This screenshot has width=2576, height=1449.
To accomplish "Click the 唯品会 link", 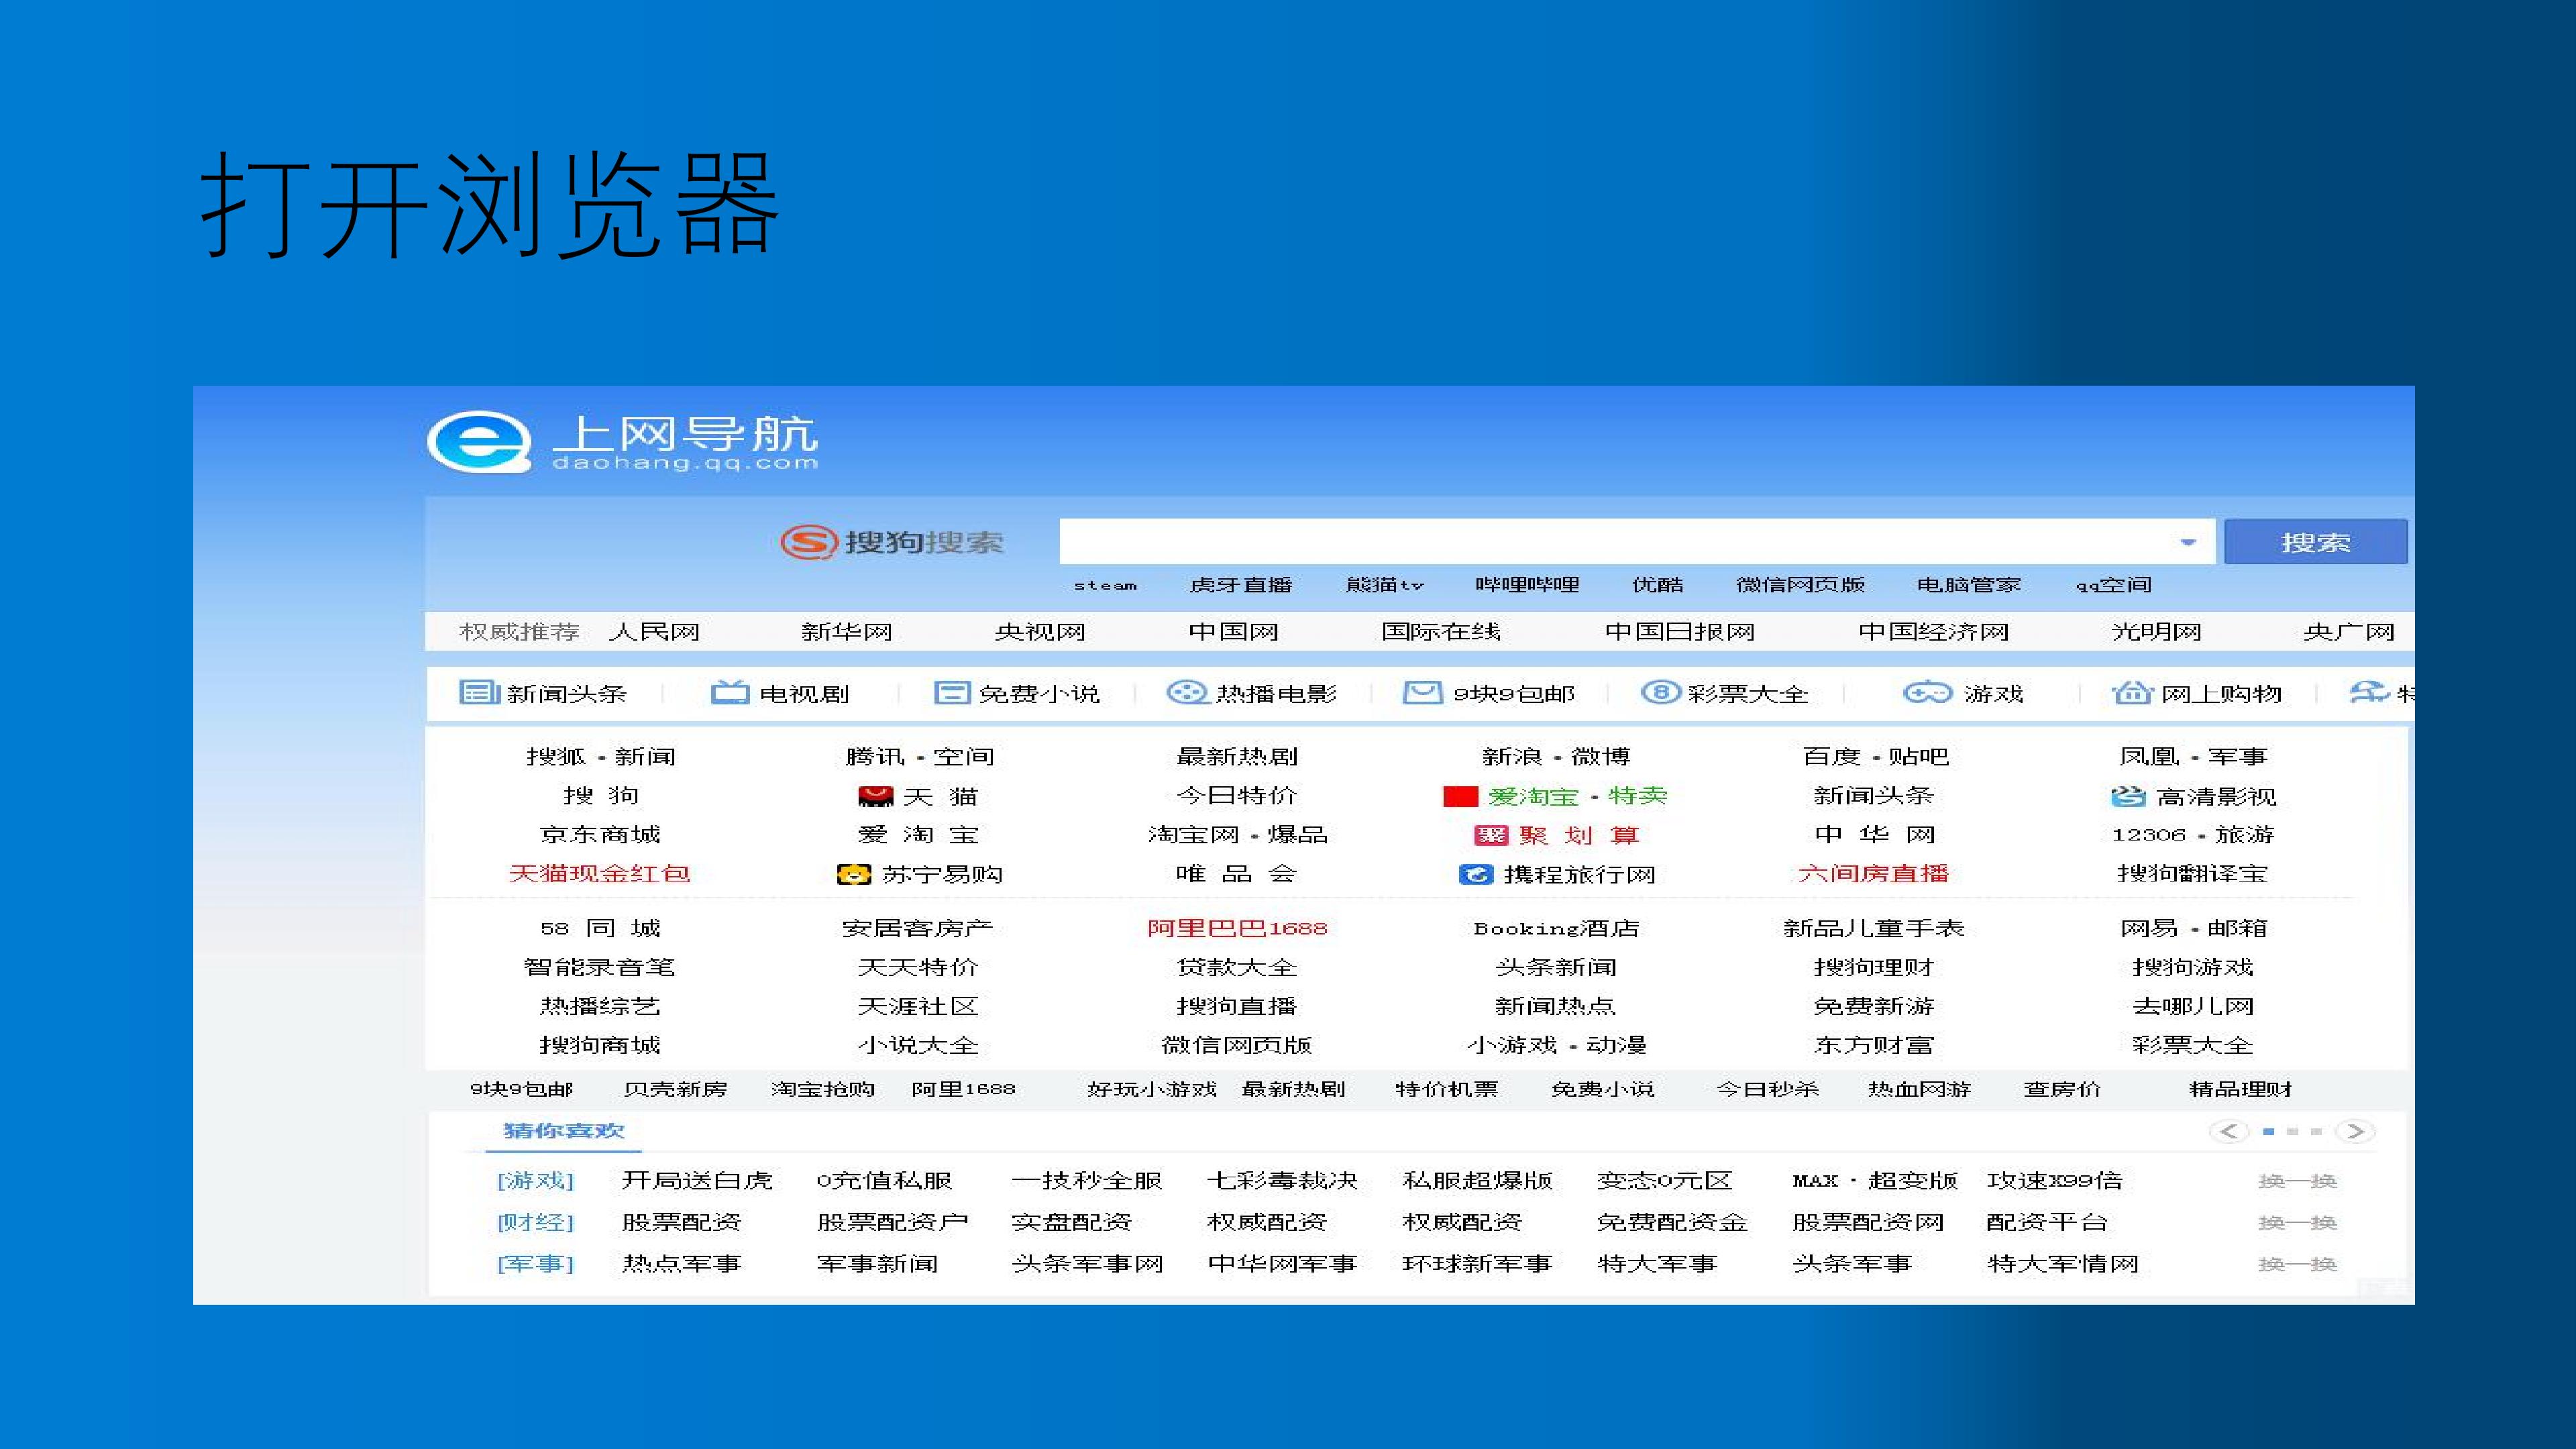I will point(1237,874).
